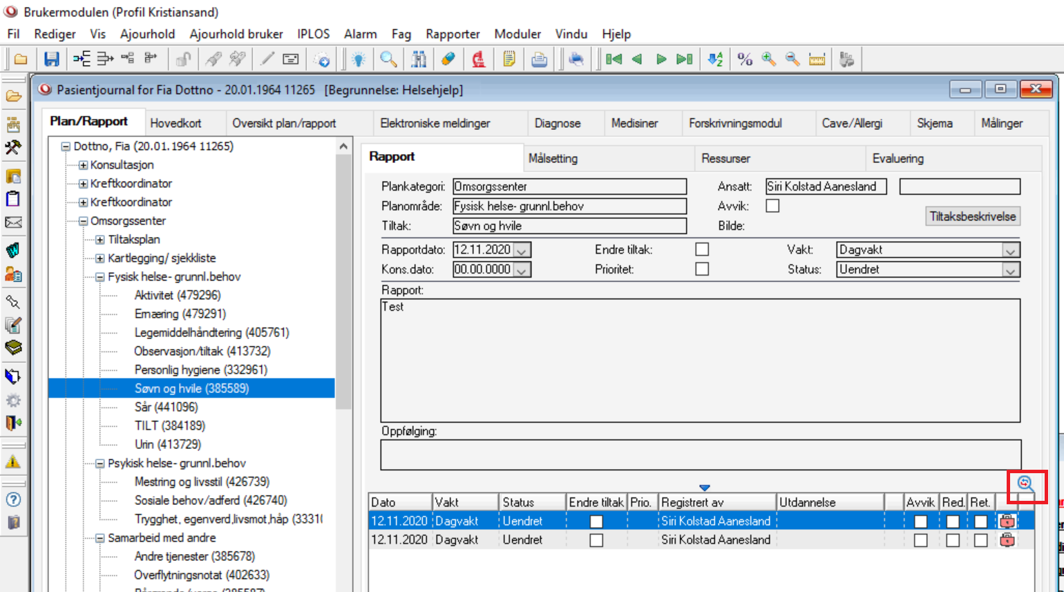Click the clipboard icon in left sidebar
Image resolution: width=1064 pixels, height=592 pixels.
click(x=13, y=199)
